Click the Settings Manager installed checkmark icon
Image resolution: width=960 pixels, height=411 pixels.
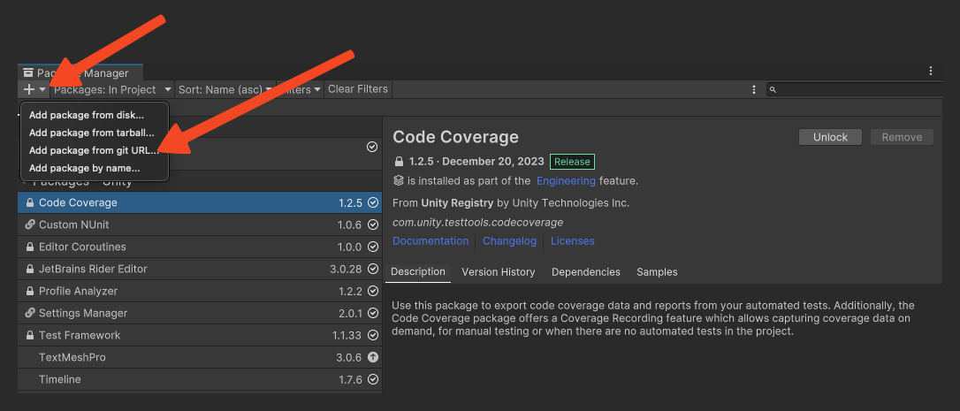[x=373, y=313]
